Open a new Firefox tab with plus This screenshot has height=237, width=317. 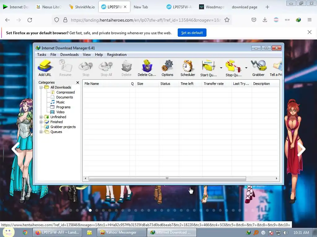click(267, 7)
